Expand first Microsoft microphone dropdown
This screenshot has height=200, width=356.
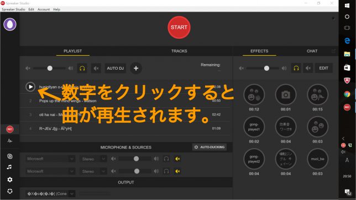point(50,159)
